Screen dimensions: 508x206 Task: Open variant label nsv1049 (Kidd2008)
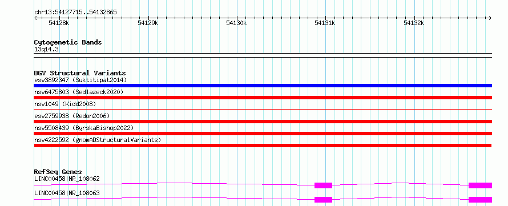pyautogui.click(x=65, y=104)
